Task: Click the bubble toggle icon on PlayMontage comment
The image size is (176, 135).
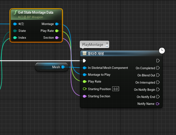Action: pos(107,46)
